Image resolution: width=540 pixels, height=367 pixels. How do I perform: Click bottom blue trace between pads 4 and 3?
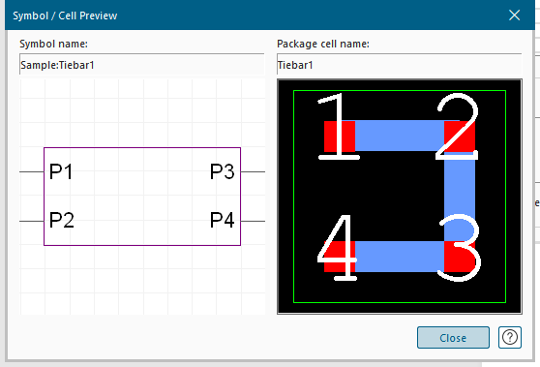coord(400,257)
